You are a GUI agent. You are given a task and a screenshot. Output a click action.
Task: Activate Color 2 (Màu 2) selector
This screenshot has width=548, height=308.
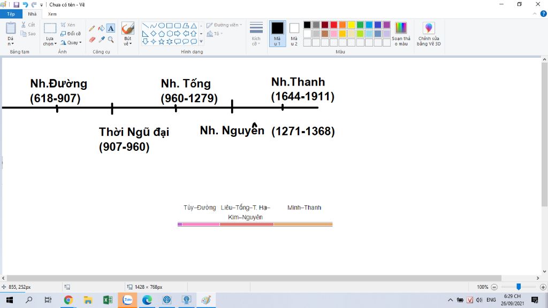tap(294, 34)
